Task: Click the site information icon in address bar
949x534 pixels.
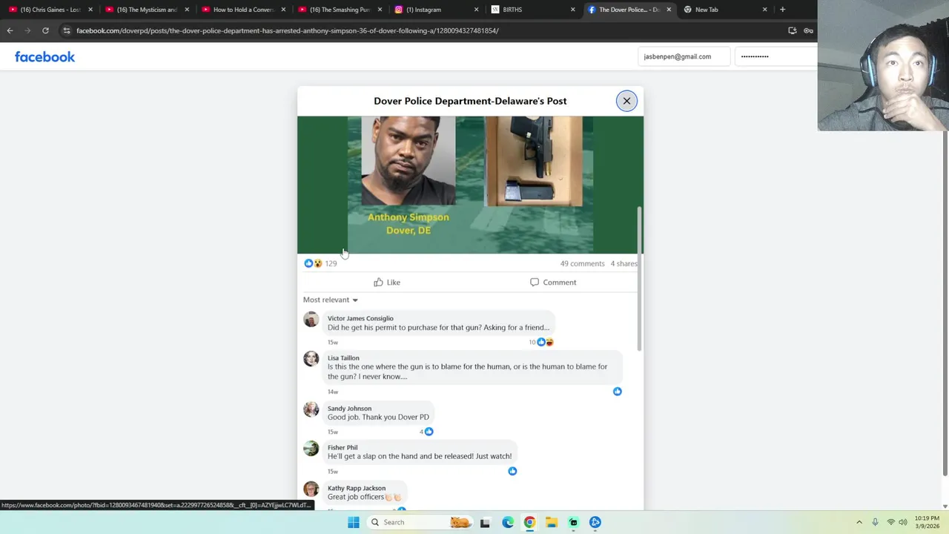Action: click(x=67, y=30)
